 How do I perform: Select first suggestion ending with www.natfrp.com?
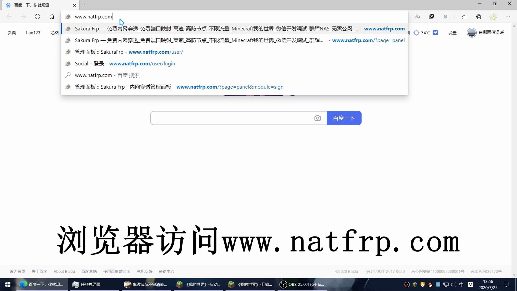tap(234, 29)
